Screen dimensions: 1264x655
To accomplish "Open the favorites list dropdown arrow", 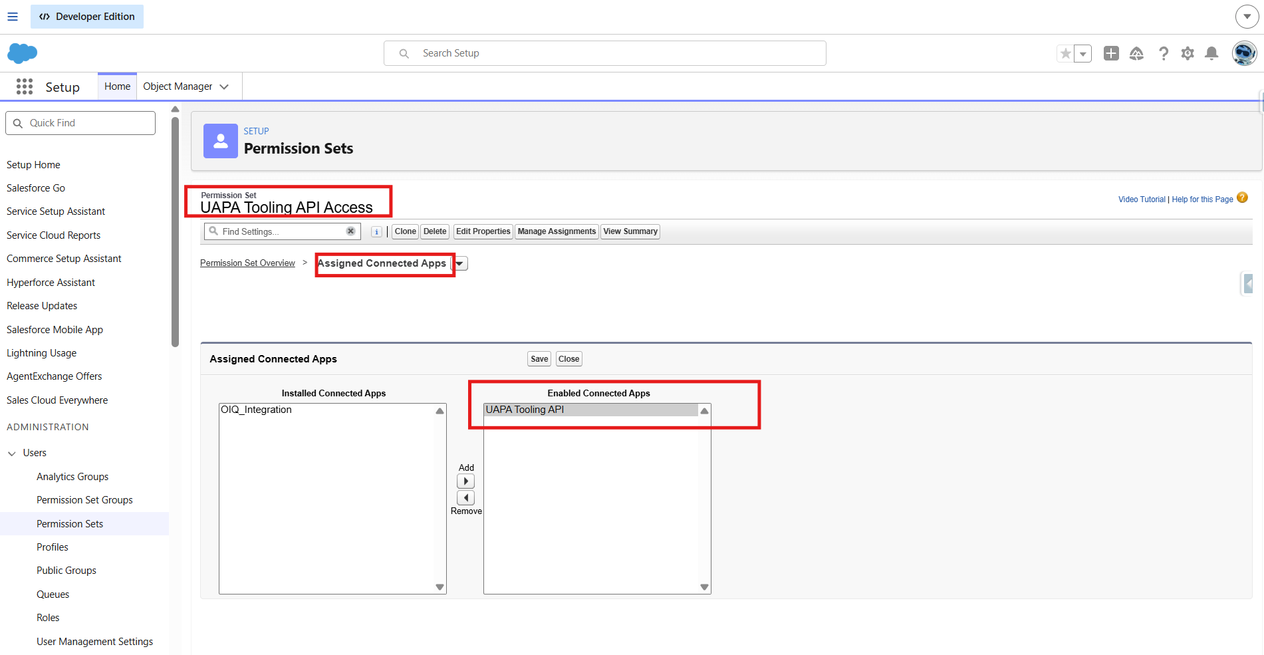I will click(x=1083, y=53).
